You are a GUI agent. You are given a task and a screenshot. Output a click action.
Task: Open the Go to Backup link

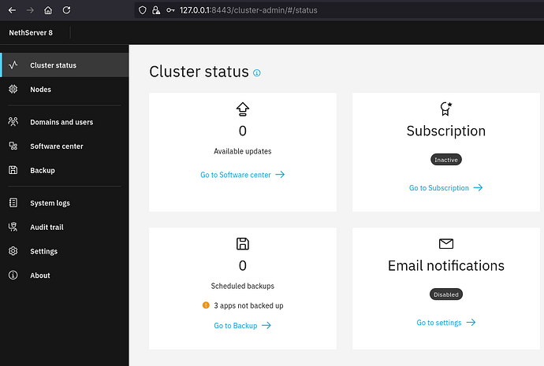[x=242, y=325]
